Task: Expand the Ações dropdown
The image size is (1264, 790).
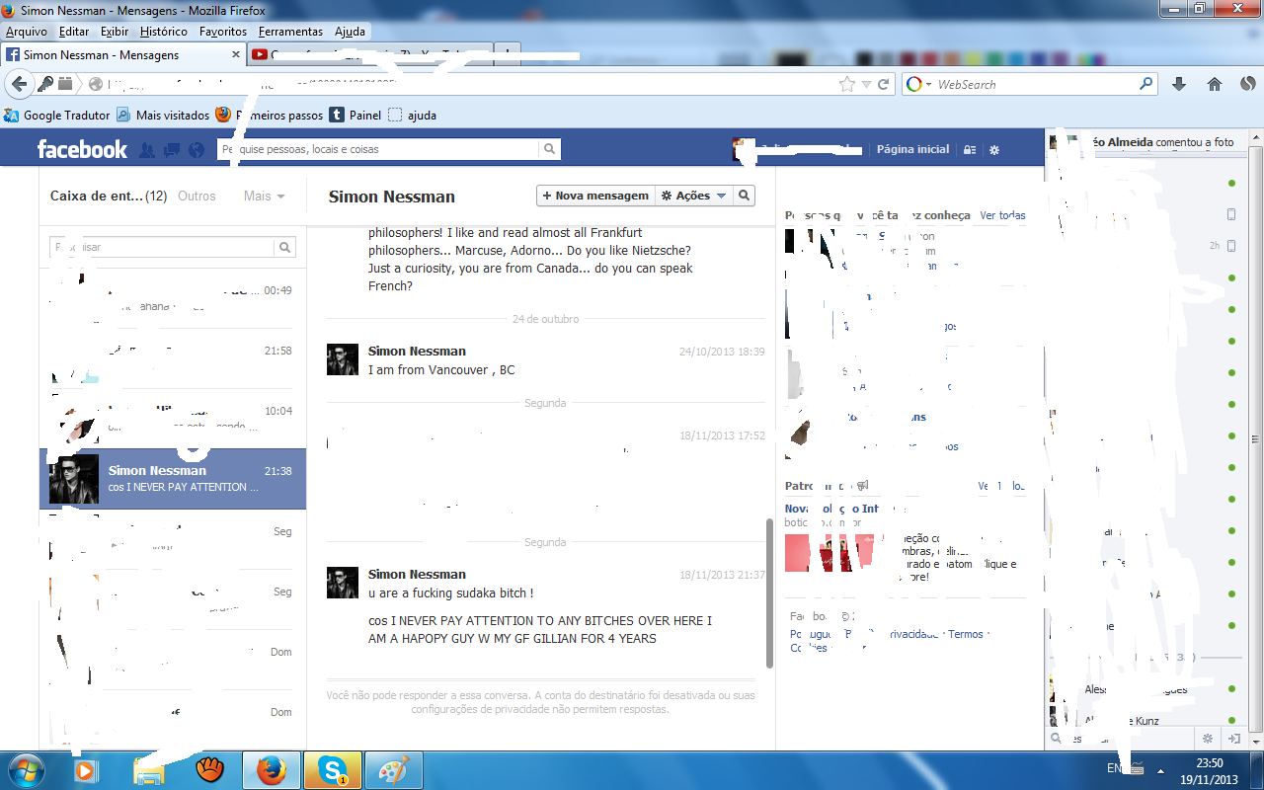Action: (x=693, y=196)
